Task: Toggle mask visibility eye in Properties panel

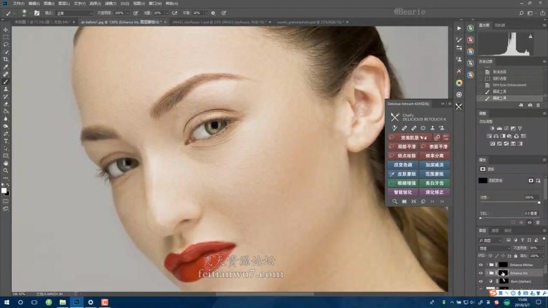Action: coord(530,222)
